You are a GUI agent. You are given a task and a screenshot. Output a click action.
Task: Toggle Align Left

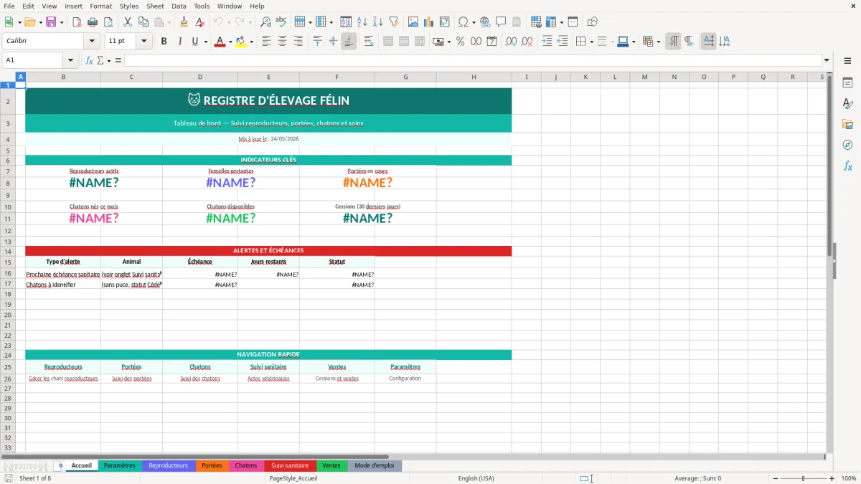pyautogui.click(x=267, y=42)
